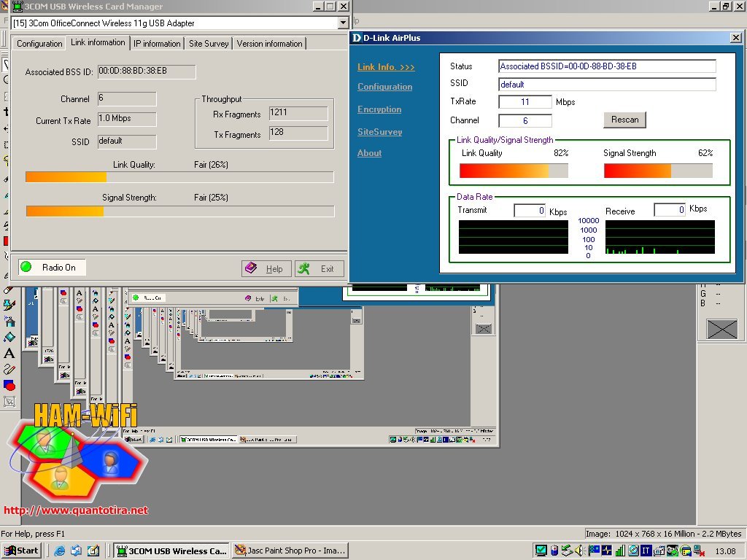Click the blue pulse-wave monitor tray icon
This screenshot has height=560, width=747.
point(607,551)
